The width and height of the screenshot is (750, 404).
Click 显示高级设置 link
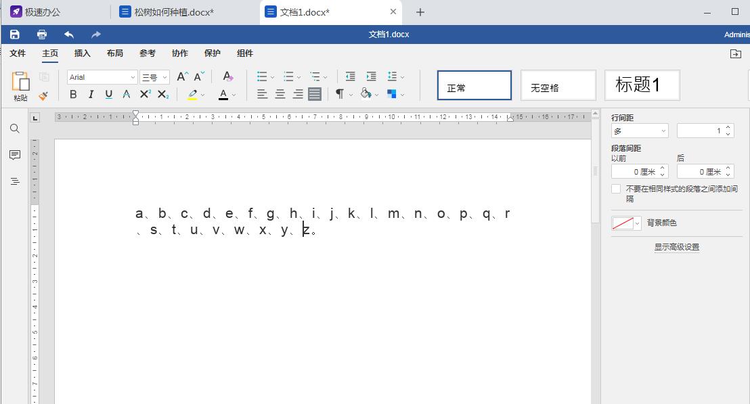677,247
